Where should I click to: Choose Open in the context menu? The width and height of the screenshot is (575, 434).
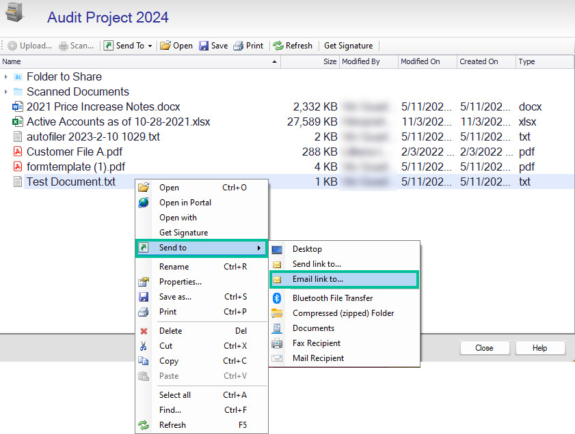202,188
